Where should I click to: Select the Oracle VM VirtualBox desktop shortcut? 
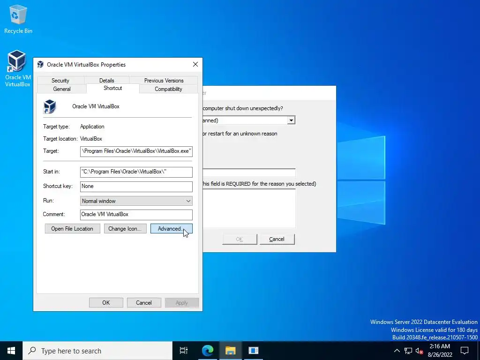[x=17, y=69]
